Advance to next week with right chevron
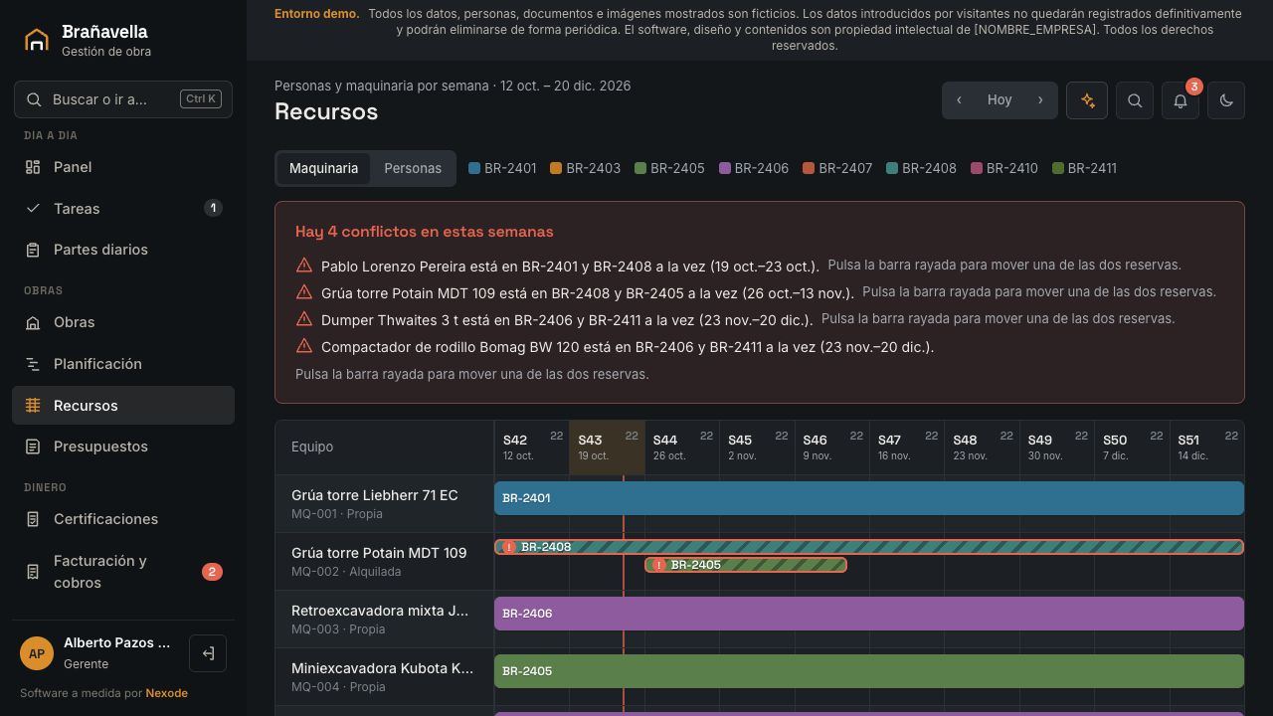Viewport: 1273px width, 716px height. click(x=1040, y=100)
